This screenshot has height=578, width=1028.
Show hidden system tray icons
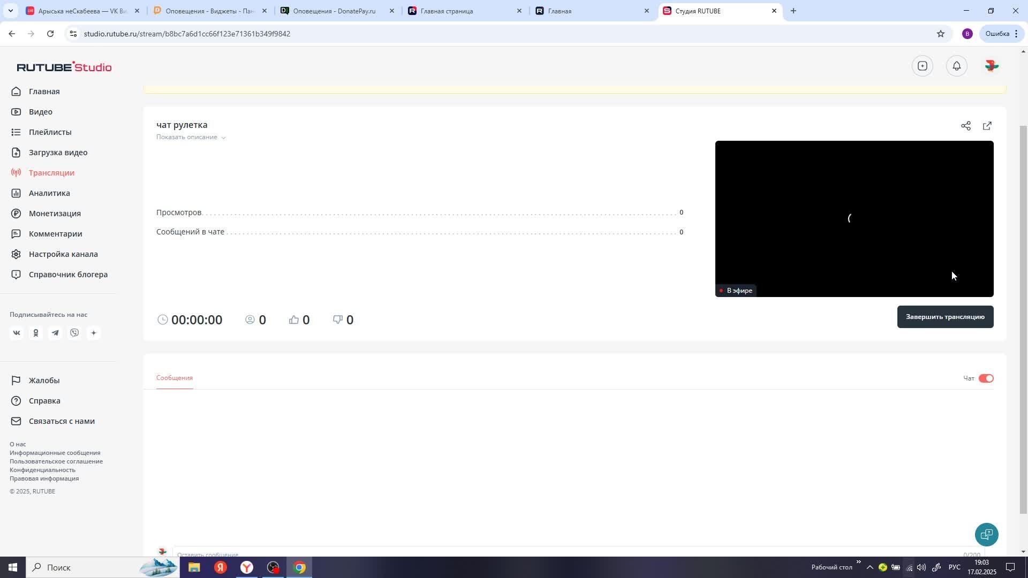870,567
